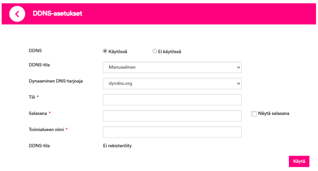
Task: Go back using the header arrow icon
Action: [x=17, y=14]
